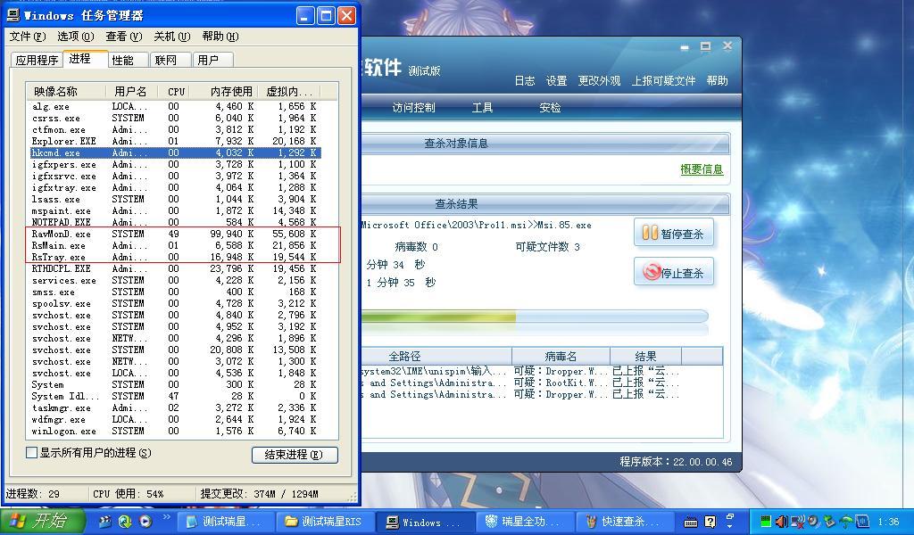Image resolution: width=914 pixels, height=535 pixels.
Task: Click the language bar keyboard icon
Action: pyautogui.click(x=691, y=522)
